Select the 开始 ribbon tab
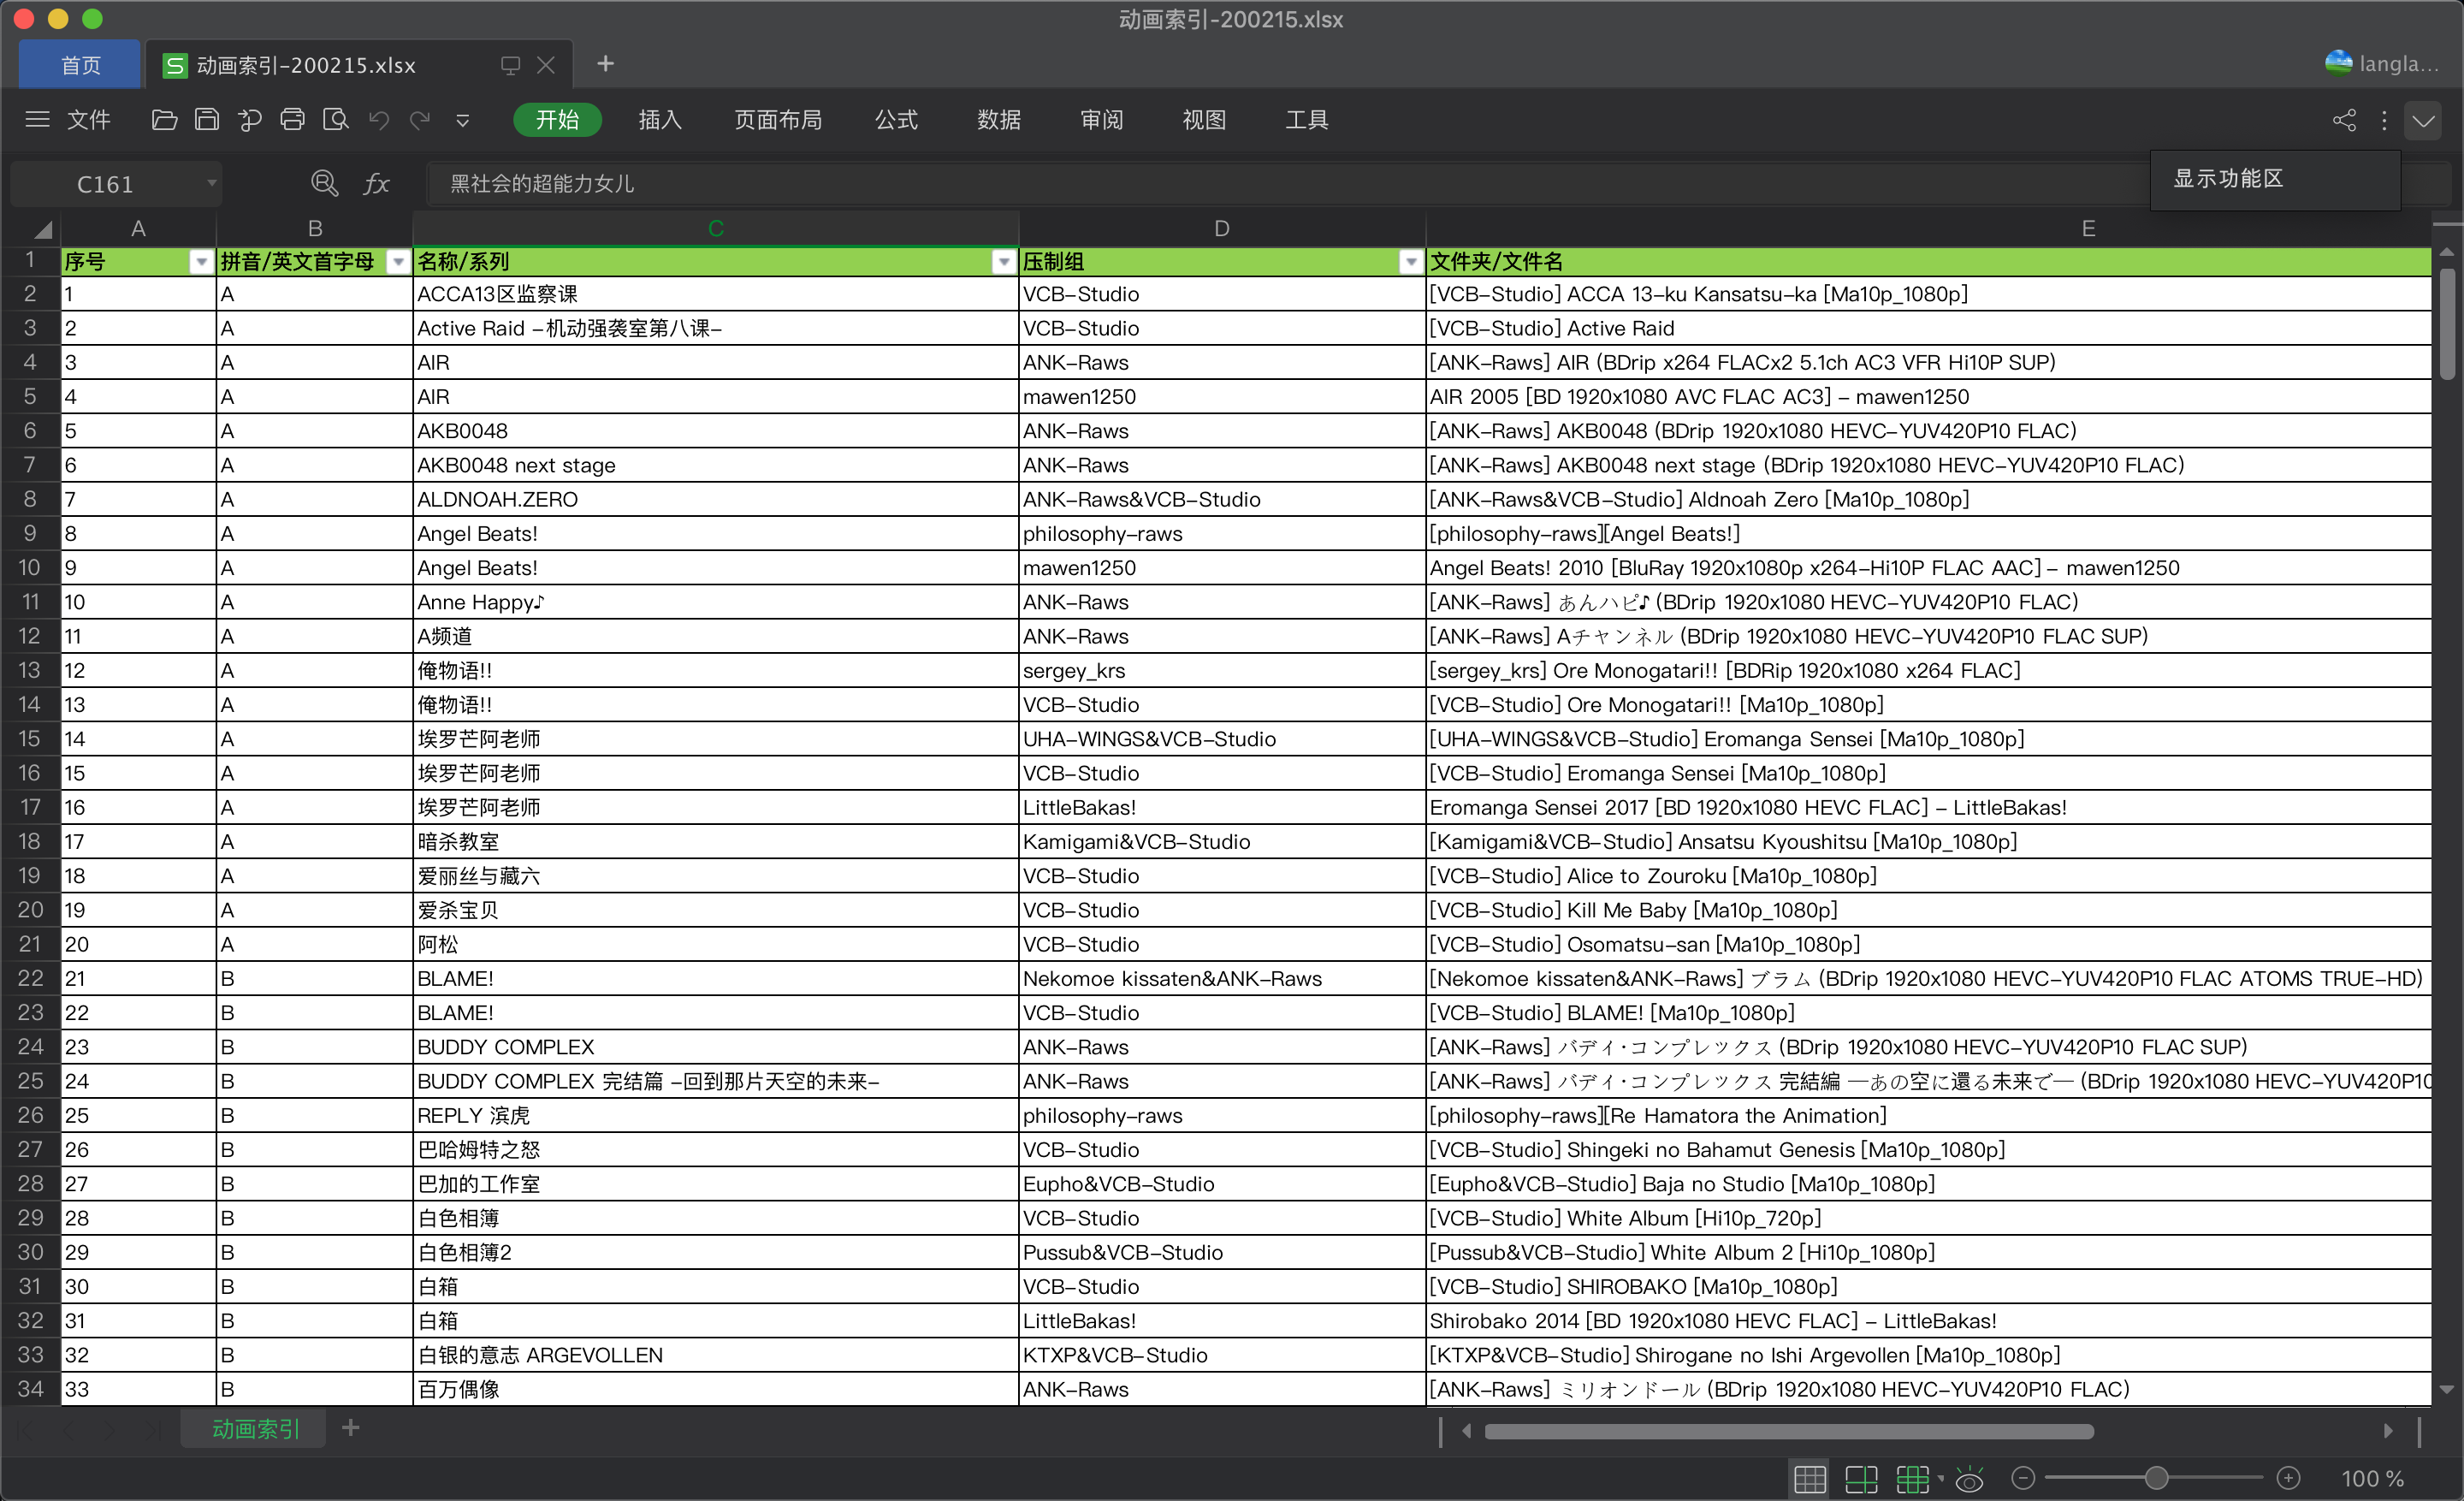The width and height of the screenshot is (2464, 1501). (557, 120)
